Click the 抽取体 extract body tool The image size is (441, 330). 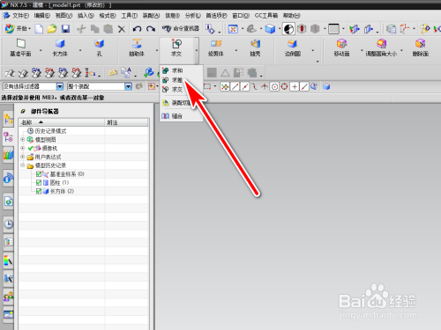[x=137, y=48]
